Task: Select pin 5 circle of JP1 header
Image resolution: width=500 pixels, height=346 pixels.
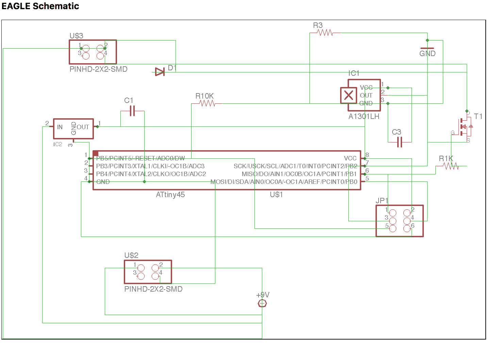Action: (393, 229)
